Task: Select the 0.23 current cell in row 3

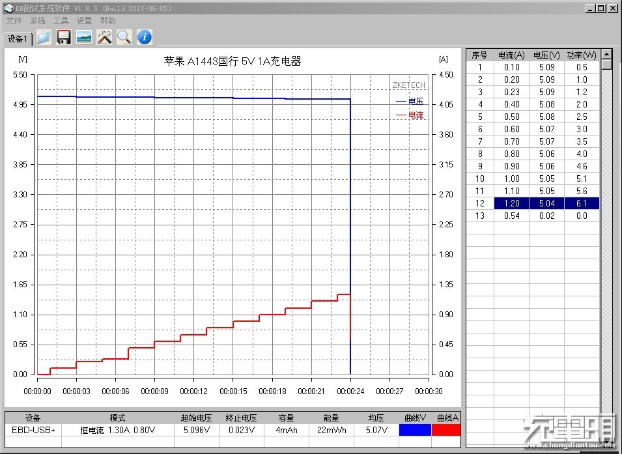Action: click(x=511, y=92)
